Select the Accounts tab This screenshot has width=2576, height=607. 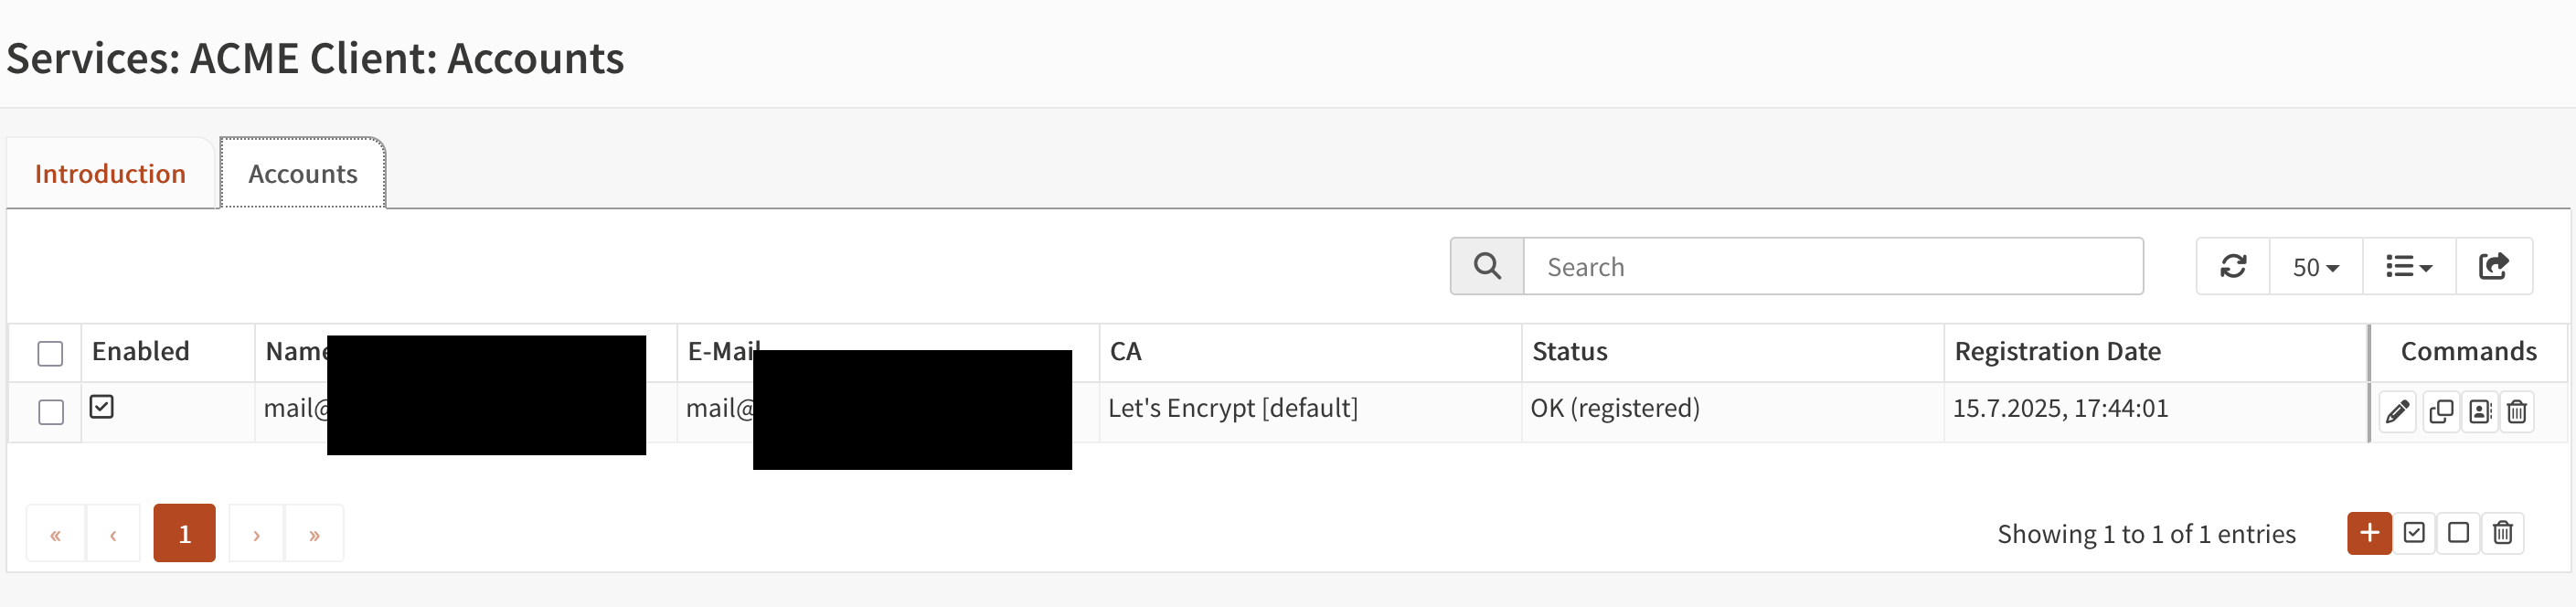point(302,174)
